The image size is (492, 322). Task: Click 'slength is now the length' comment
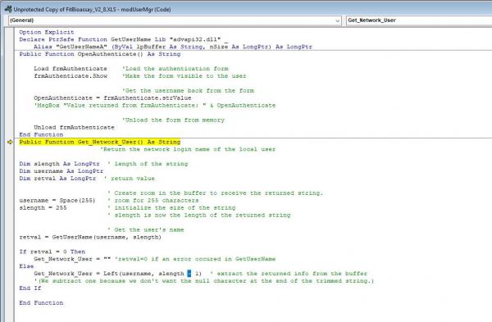coord(199,215)
